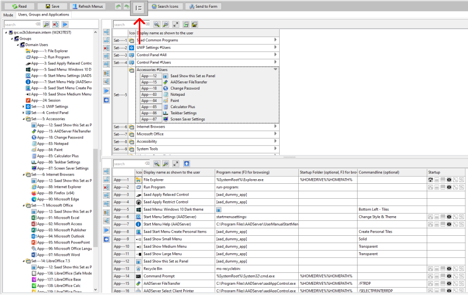Click the red X icon beside the sets list
This screenshot has height=295, width=468.
click(106, 48)
